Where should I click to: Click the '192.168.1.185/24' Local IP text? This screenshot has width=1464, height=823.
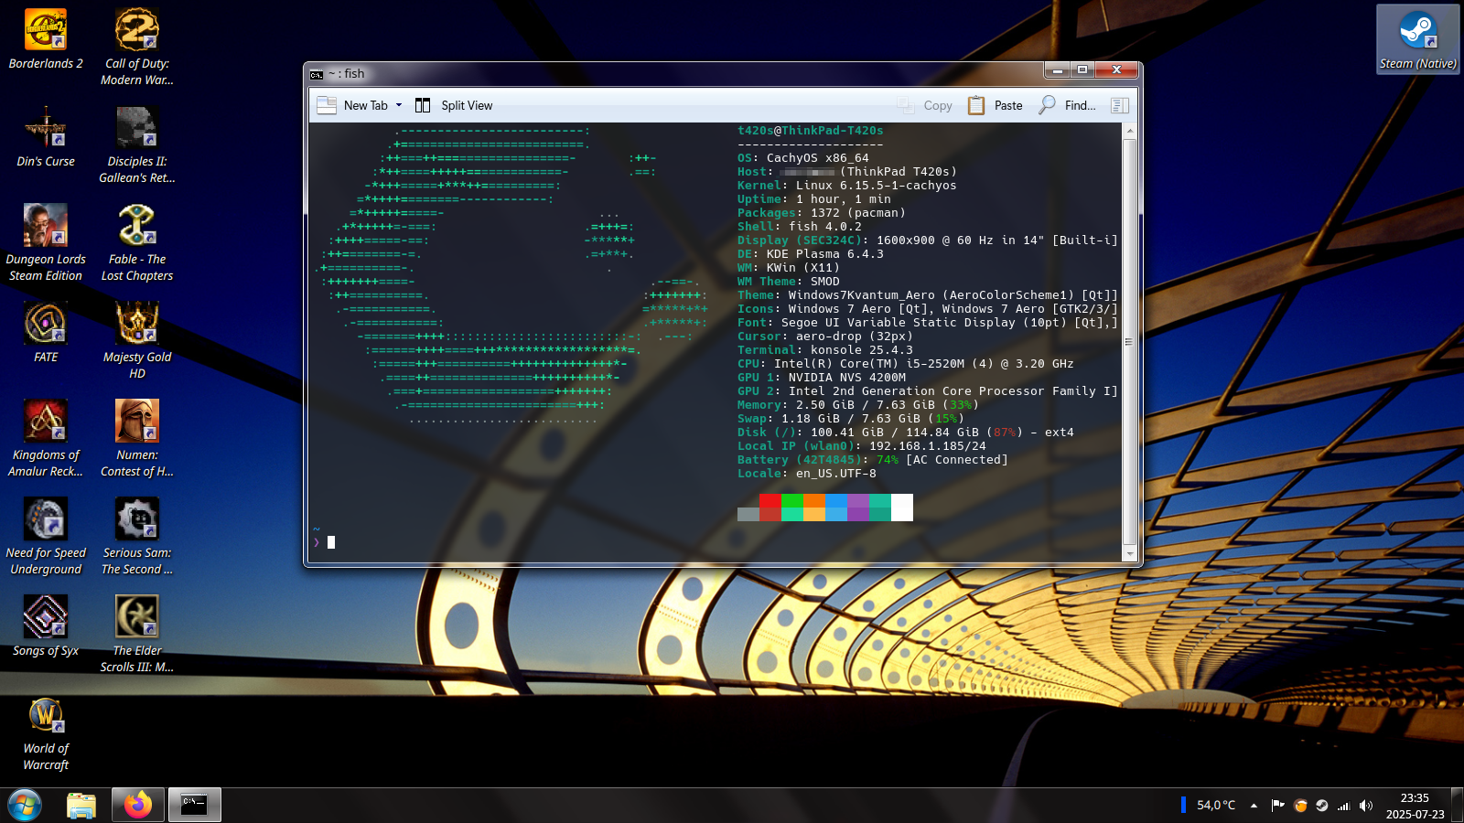(928, 446)
